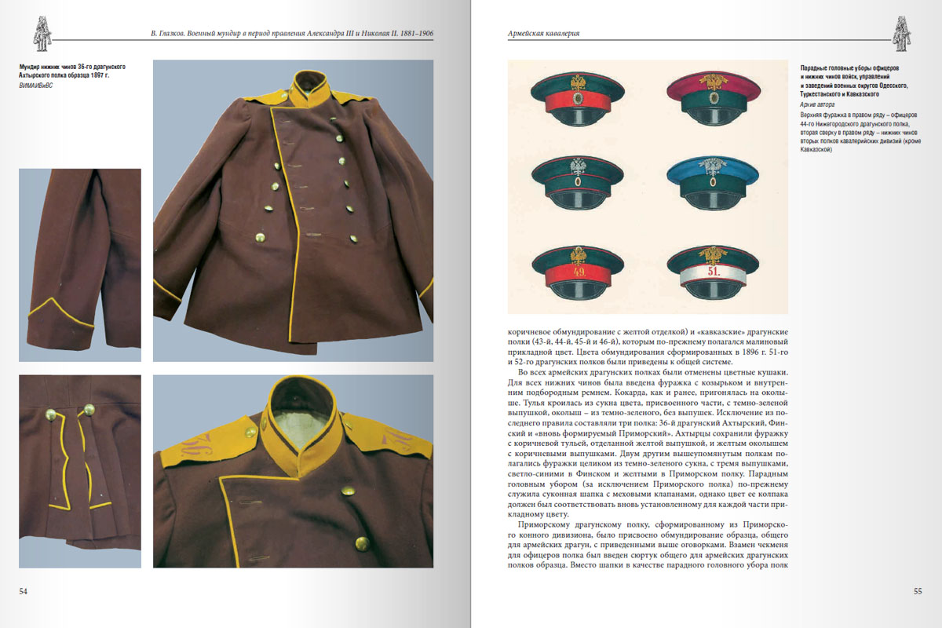Click the page number 54
Screen dimensions: 942x628
[x=24, y=591]
